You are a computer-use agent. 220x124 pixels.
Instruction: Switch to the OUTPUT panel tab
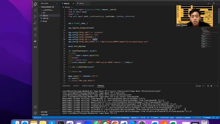[x=76, y=86]
